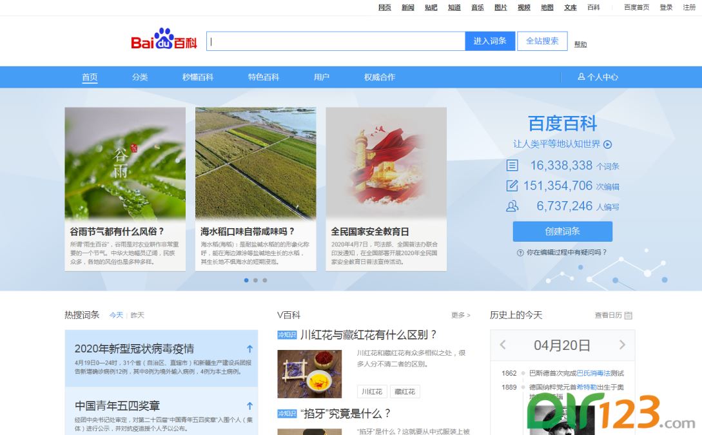
Task: Click the 登录 link
Action: (x=666, y=7)
